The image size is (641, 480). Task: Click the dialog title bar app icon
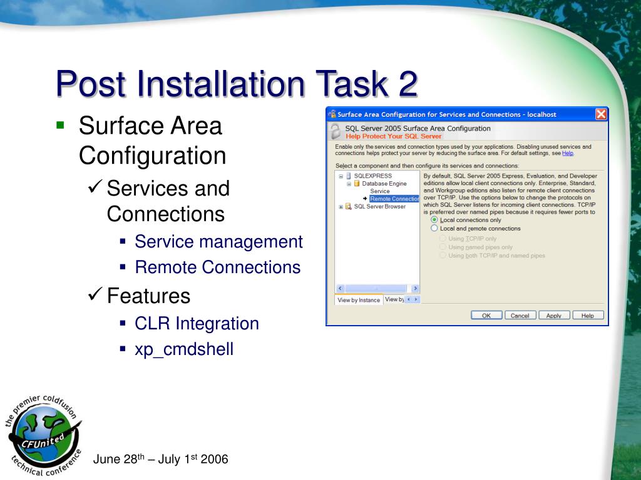coord(332,114)
